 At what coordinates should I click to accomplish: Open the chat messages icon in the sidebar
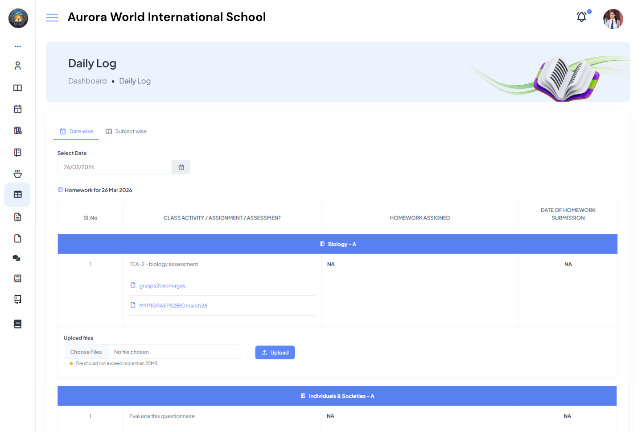tap(17, 258)
